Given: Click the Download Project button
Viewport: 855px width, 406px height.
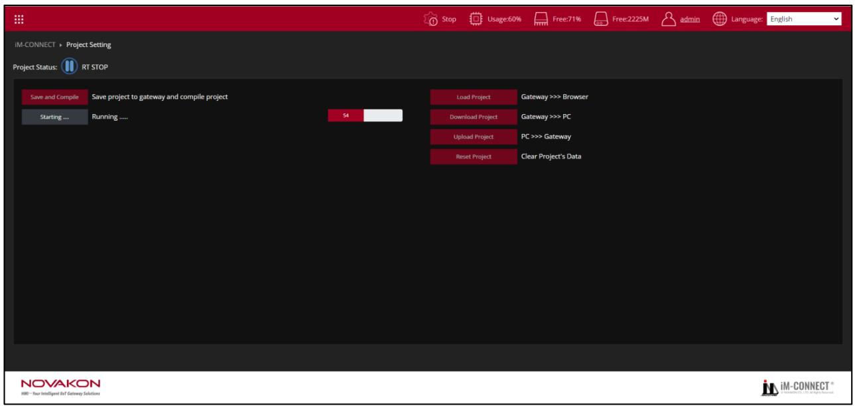Looking at the screenshot, I should click(x=474, y=117).
